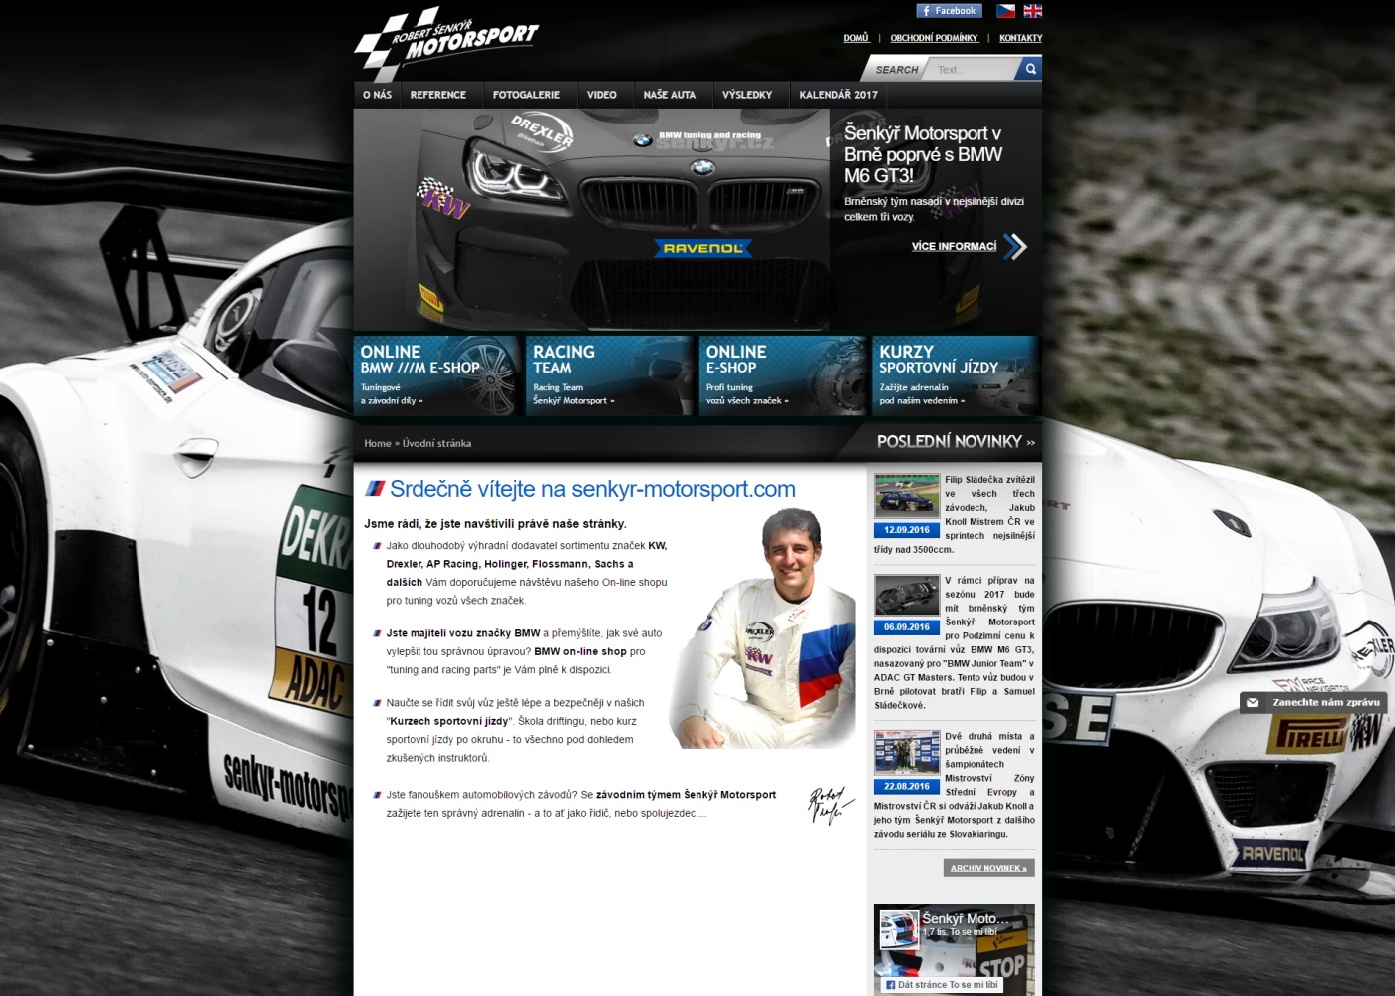Click the welcome heading 'Srdečně vítejte na senkyr-motorsport.com'
1395x996 pixels.
[592, 489]
